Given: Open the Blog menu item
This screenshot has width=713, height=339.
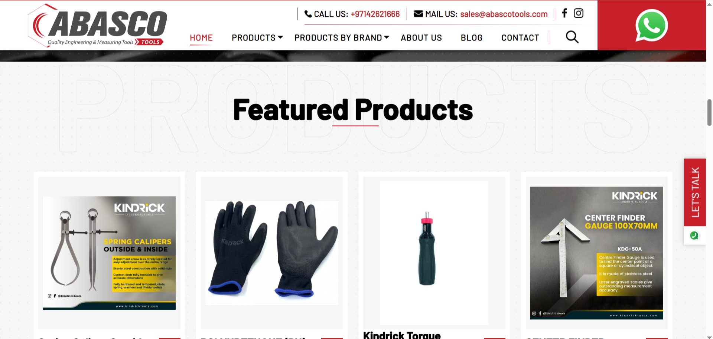Looking at the screenshot, I should coord(472,38).
